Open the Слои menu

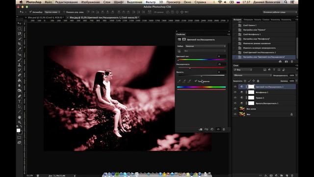click(x=107, y=2)
